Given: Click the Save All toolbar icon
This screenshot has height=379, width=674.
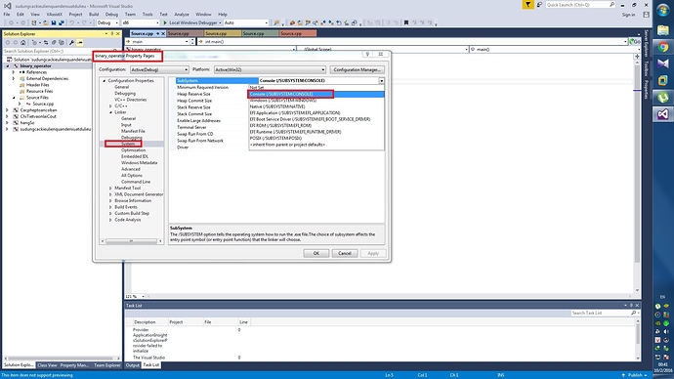Looking at the screenshot, I should tap(61, 22).
